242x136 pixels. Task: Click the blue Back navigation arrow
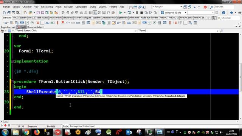pyautogui.click(x=231, y=12)
